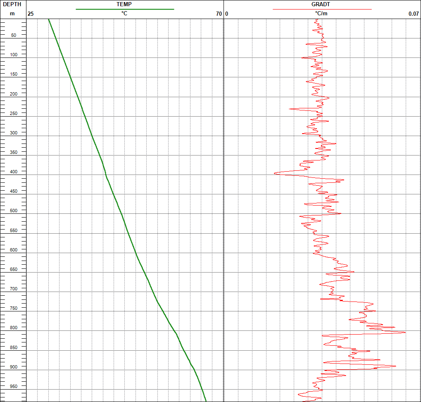
Task: Click the depth unit label m
Action: click(12, 13)
